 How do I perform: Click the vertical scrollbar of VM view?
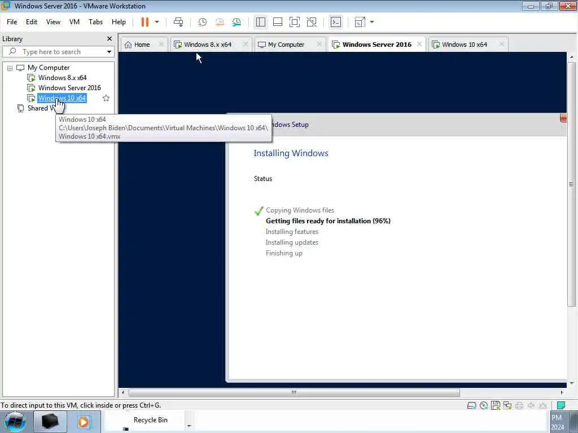(572, 184)
